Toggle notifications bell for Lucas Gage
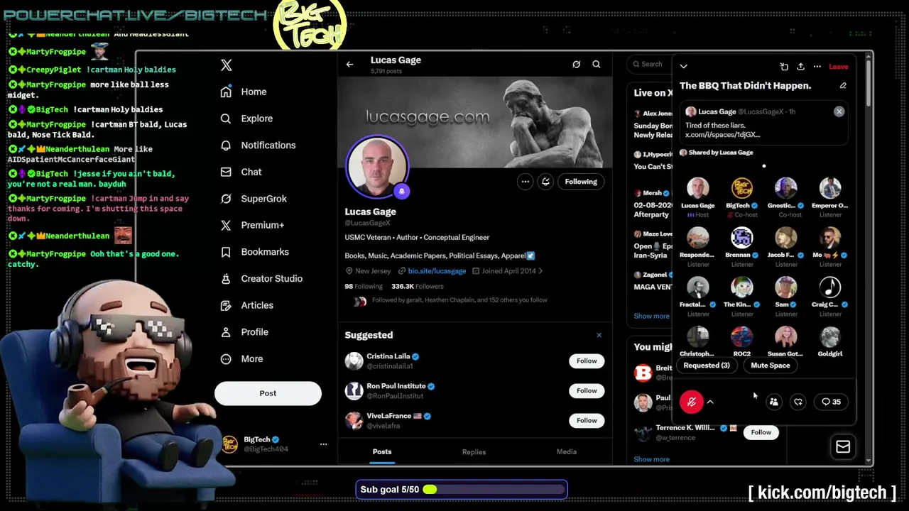This screenshot has width=909, height=511. tap(545, 182)
